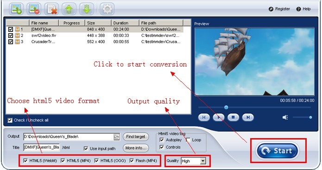Move file down with green down arrow
322x170 pixels.
[87, 9]
